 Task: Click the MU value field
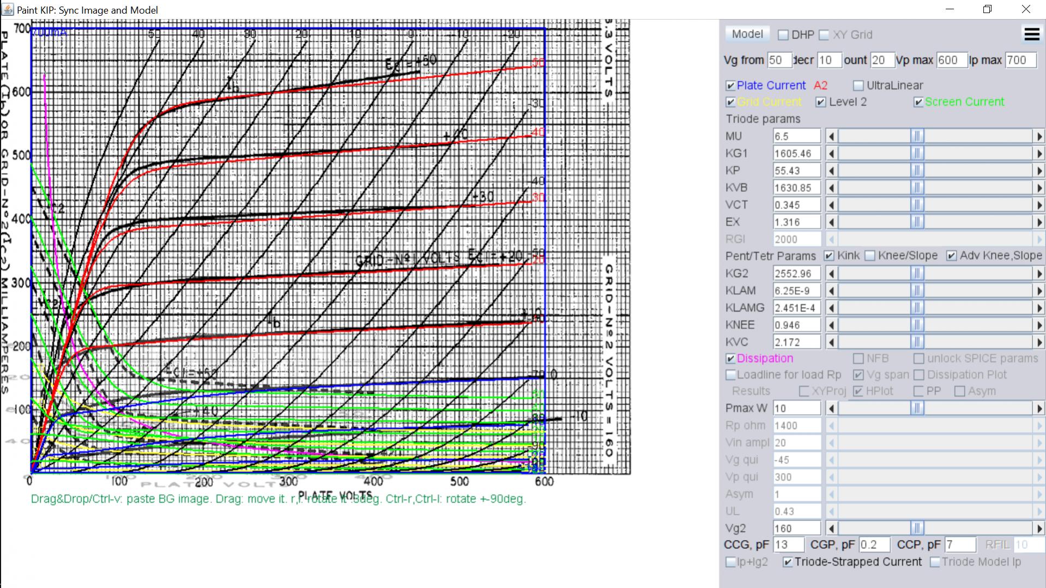pos(797,136)
